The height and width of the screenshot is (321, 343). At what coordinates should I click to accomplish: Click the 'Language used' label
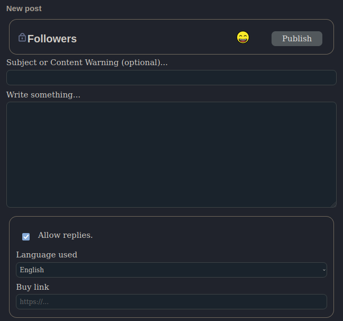tap(47, 255)
